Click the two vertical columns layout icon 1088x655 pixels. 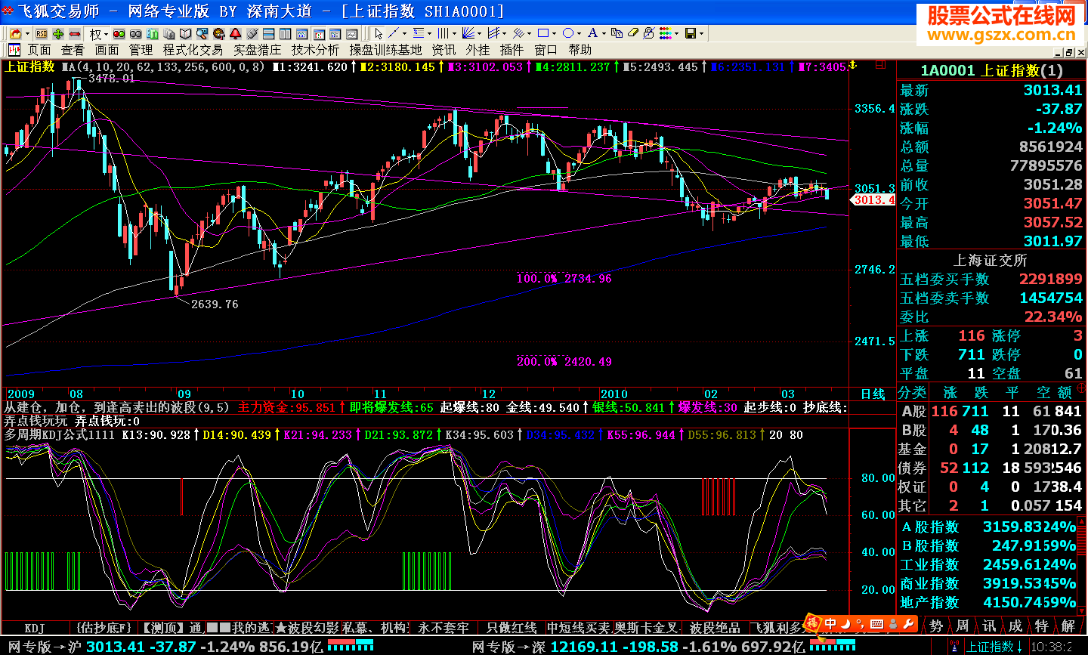click(286, 34)
